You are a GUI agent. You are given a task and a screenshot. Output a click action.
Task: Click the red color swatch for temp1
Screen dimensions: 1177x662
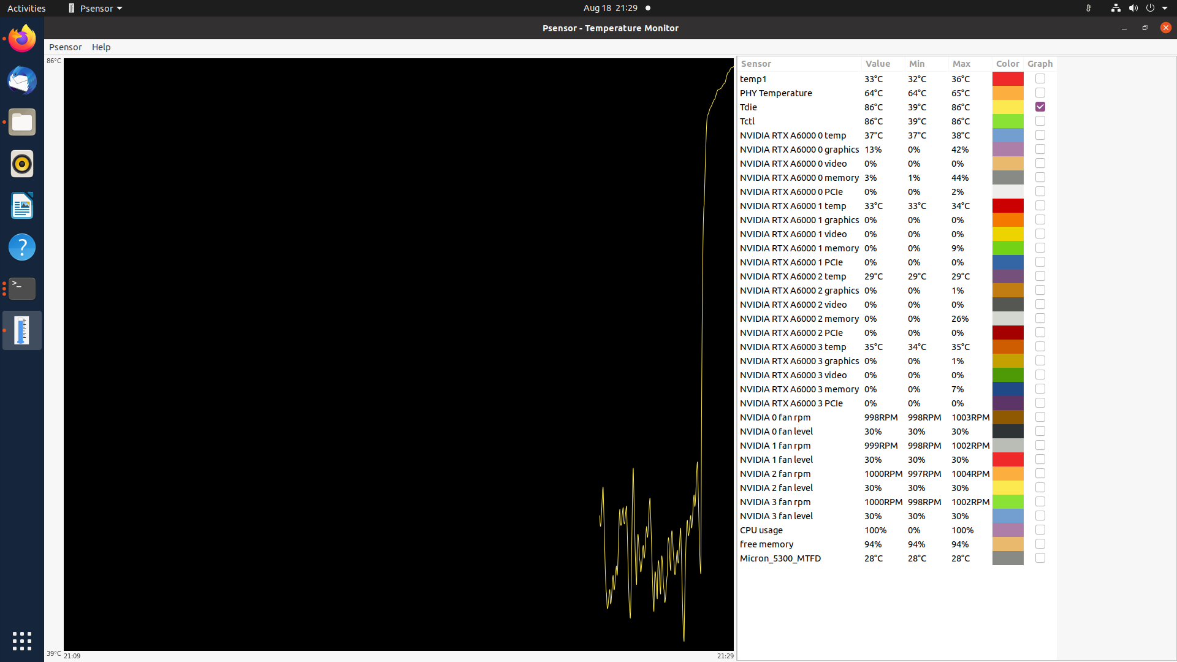pyautogui.click(x=1008, y=78)
